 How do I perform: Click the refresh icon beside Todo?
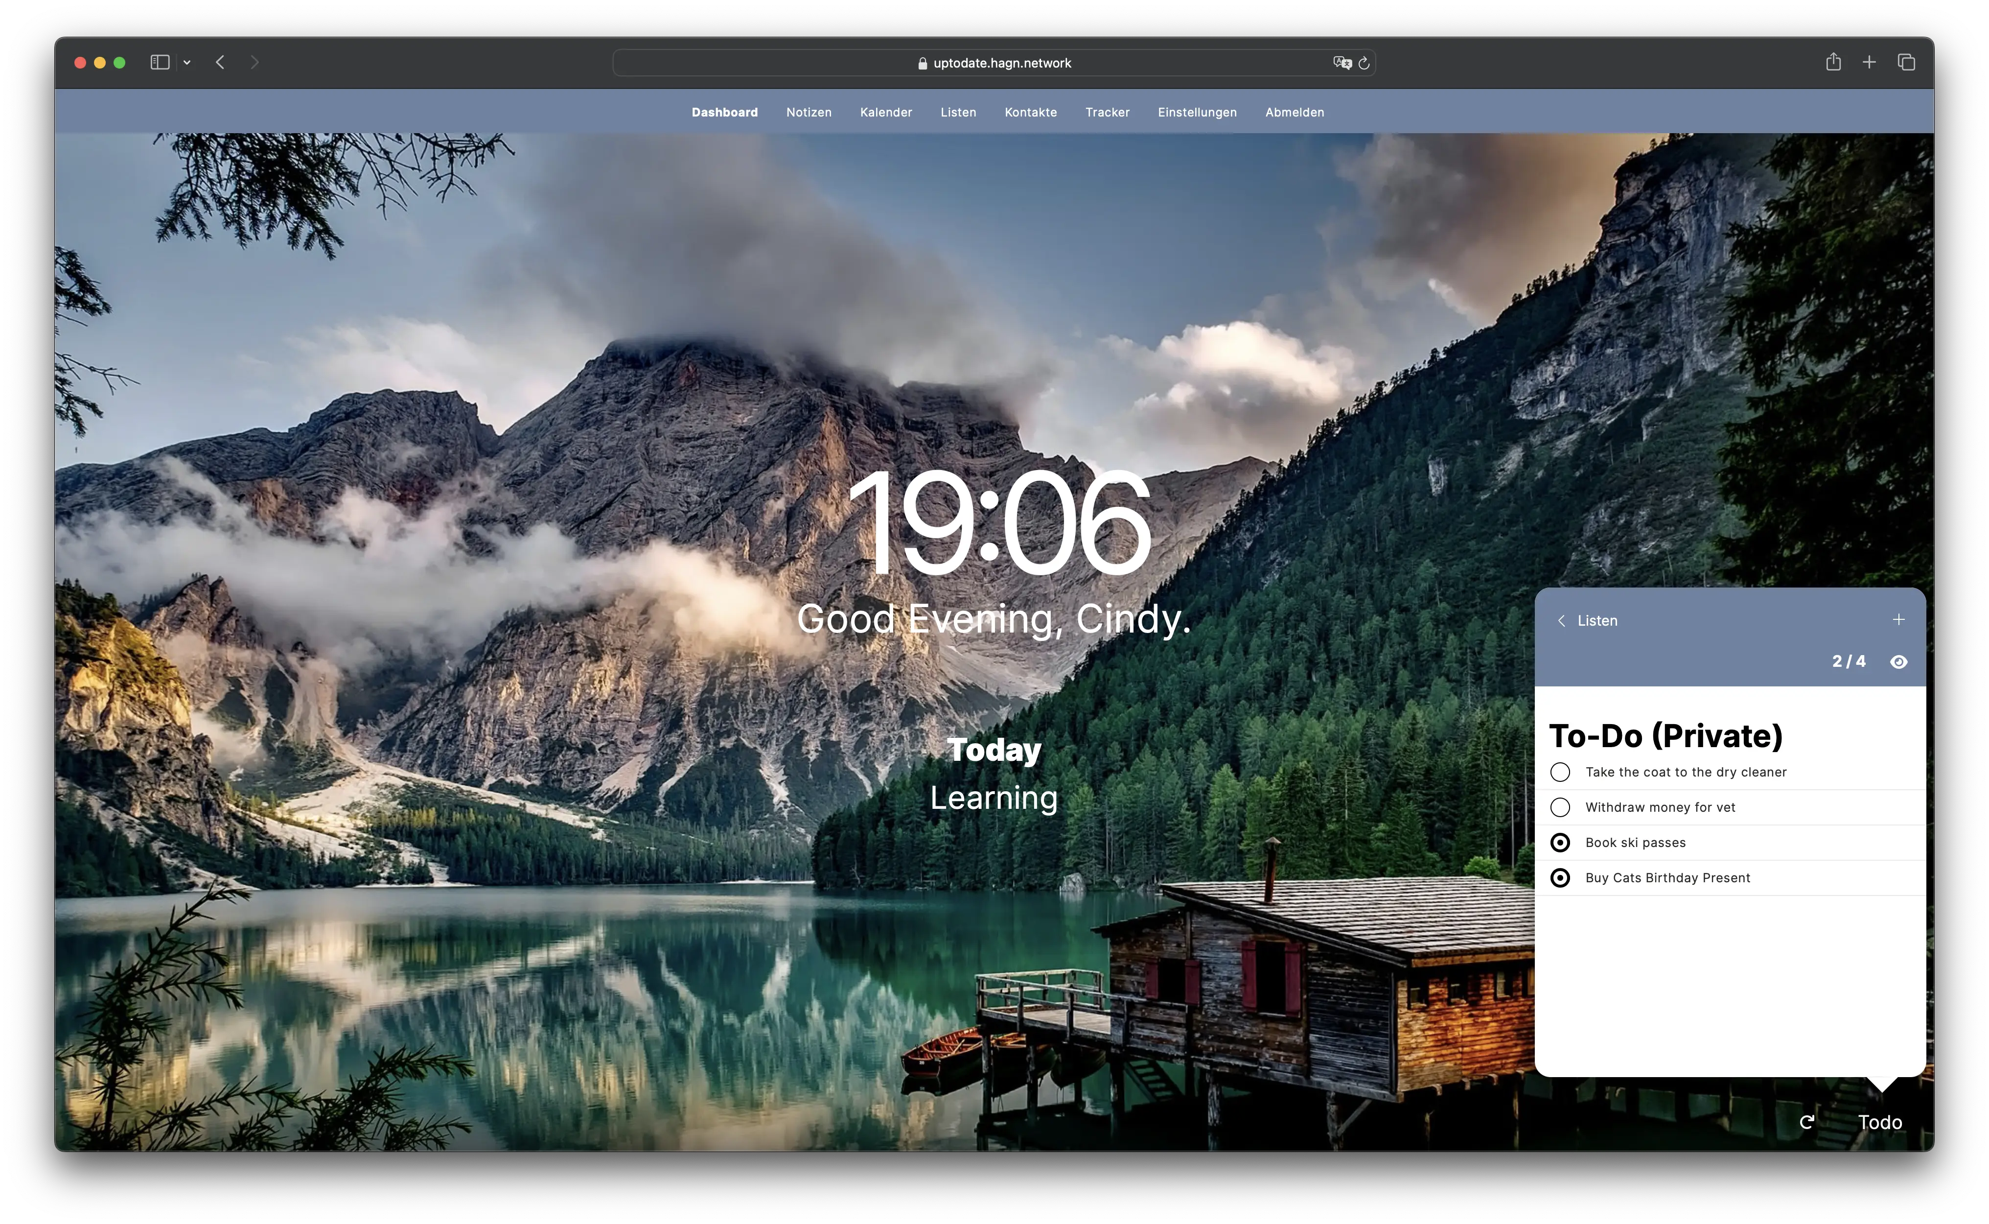point(1806,1122)
